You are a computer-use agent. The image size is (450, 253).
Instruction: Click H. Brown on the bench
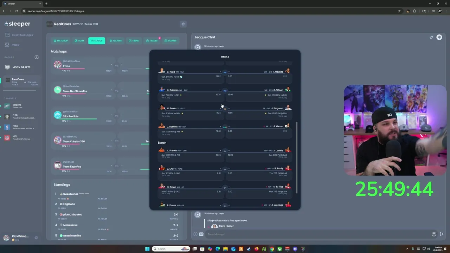point(171,187)
